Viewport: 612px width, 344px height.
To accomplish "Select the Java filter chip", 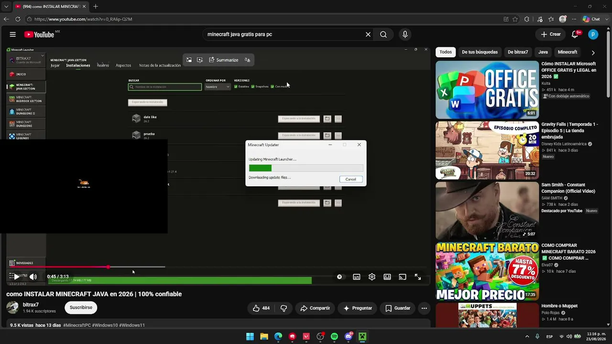I will click(x=543, y=52).
